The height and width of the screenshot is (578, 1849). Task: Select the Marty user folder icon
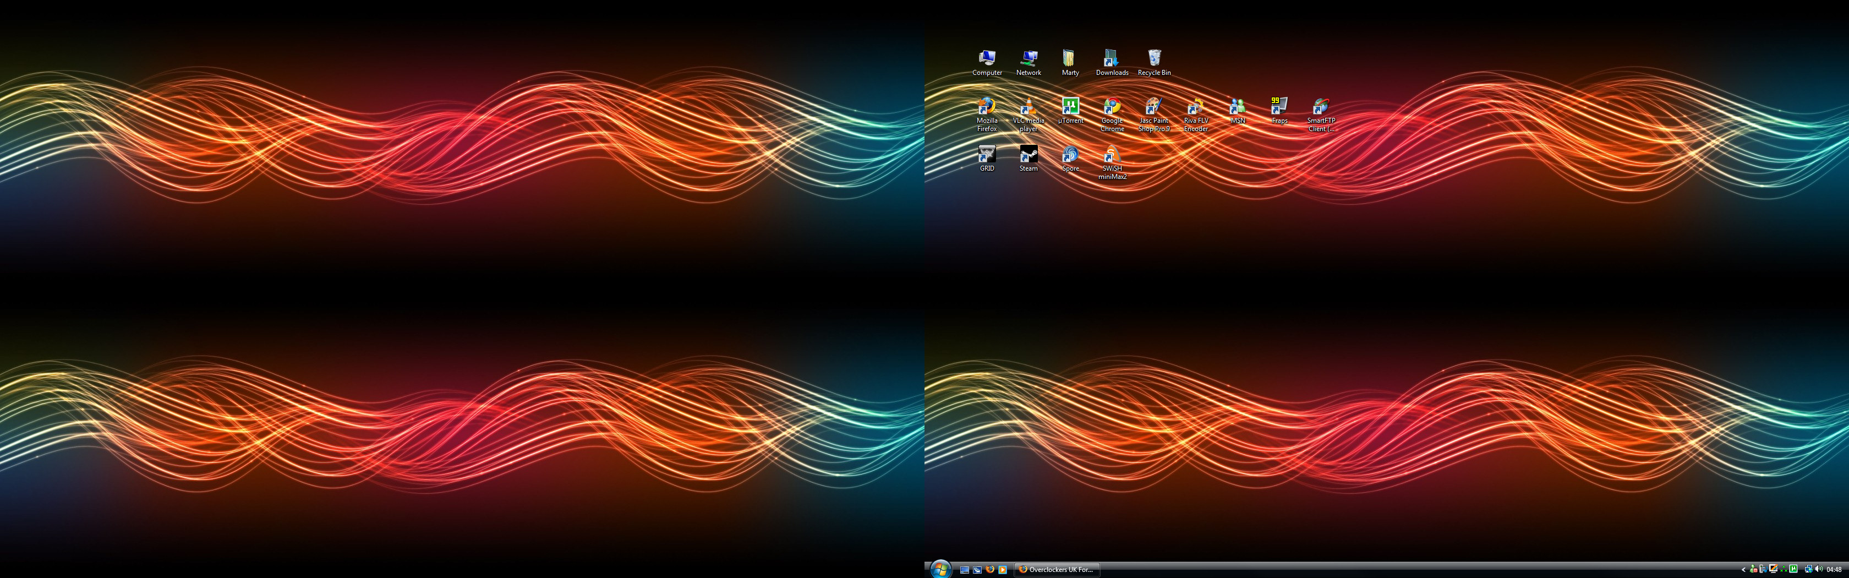coord(1069,58)
